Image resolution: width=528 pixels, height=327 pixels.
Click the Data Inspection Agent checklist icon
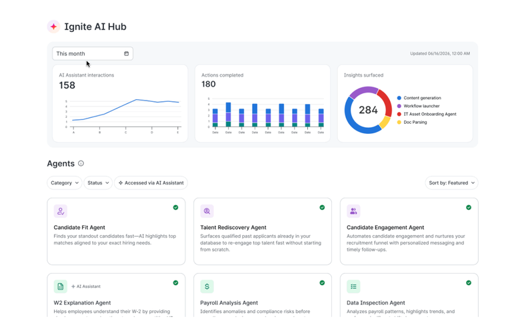point(353,286)
